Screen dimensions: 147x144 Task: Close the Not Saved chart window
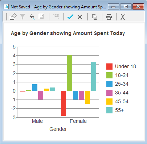pyautogui.click(x=138, y=7)
